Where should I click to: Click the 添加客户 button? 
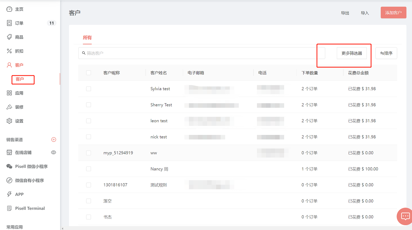pos(394,13)
